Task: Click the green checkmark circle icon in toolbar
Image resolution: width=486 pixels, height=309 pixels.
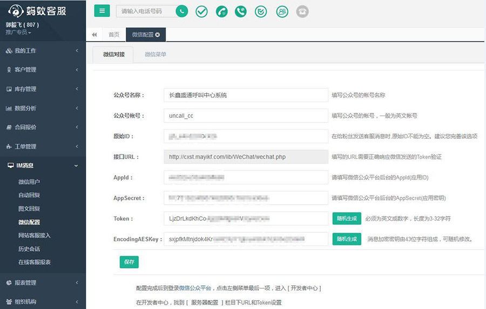Action: coord(201,12)
